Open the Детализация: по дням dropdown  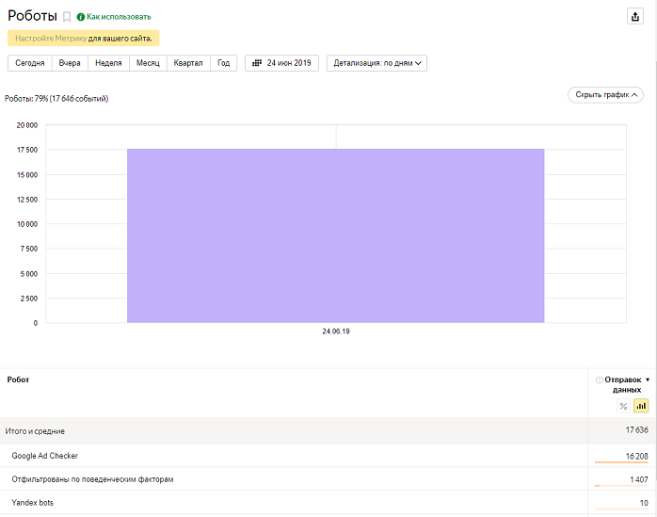click(377, 63)
